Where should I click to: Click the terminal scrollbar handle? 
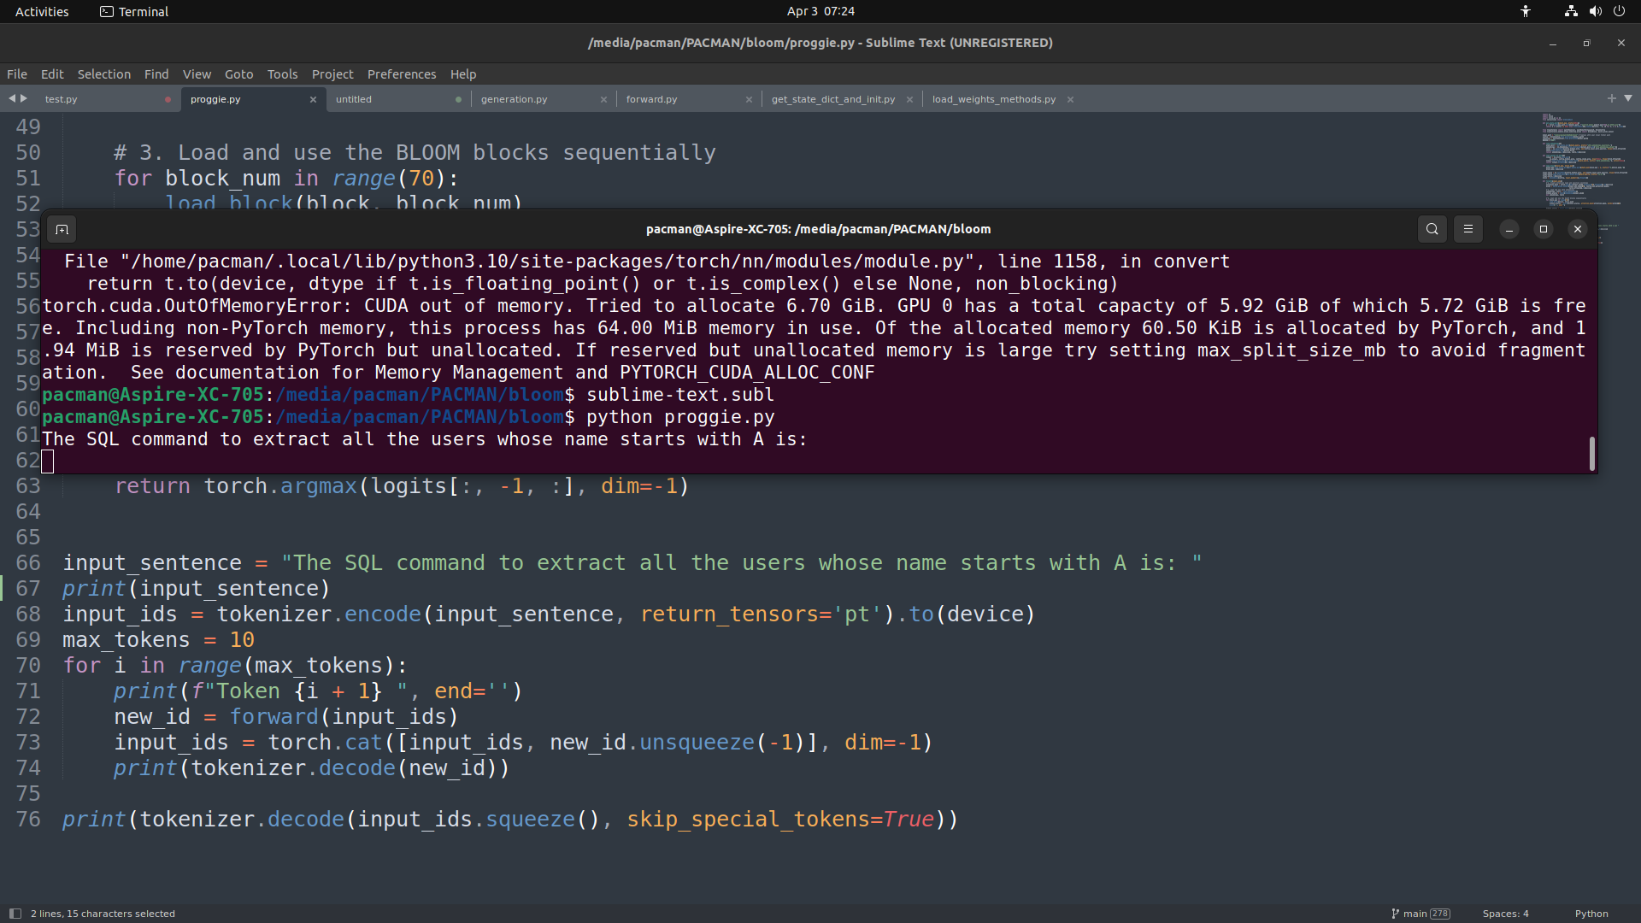coord(1591,453)
